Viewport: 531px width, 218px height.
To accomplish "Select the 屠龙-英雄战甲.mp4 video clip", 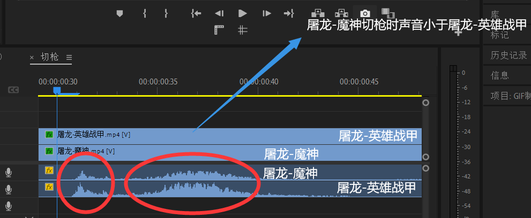I will pyautogui.click(x=230, y=136).
